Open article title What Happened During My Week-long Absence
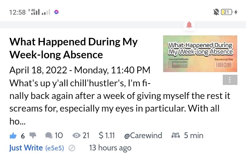 (74, 48)
